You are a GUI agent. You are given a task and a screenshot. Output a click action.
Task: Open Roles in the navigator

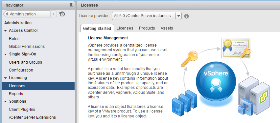[x=14, y=39]
